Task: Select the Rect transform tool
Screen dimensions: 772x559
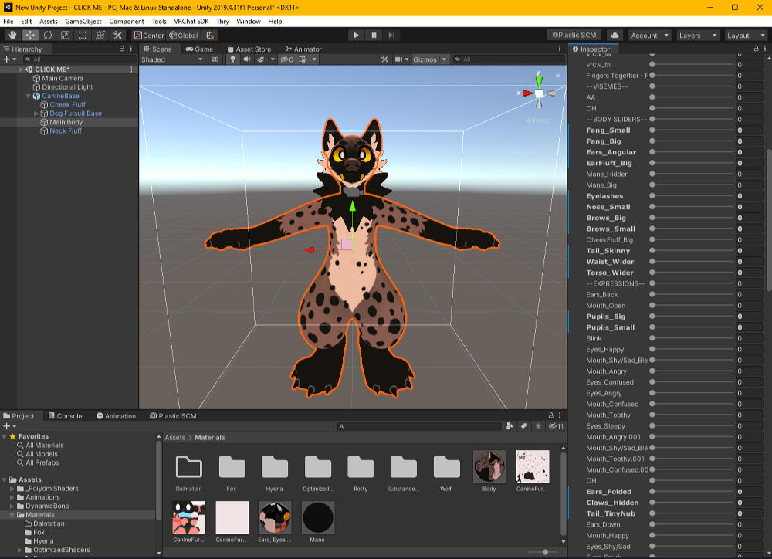Action: click(x=83, y=35)
